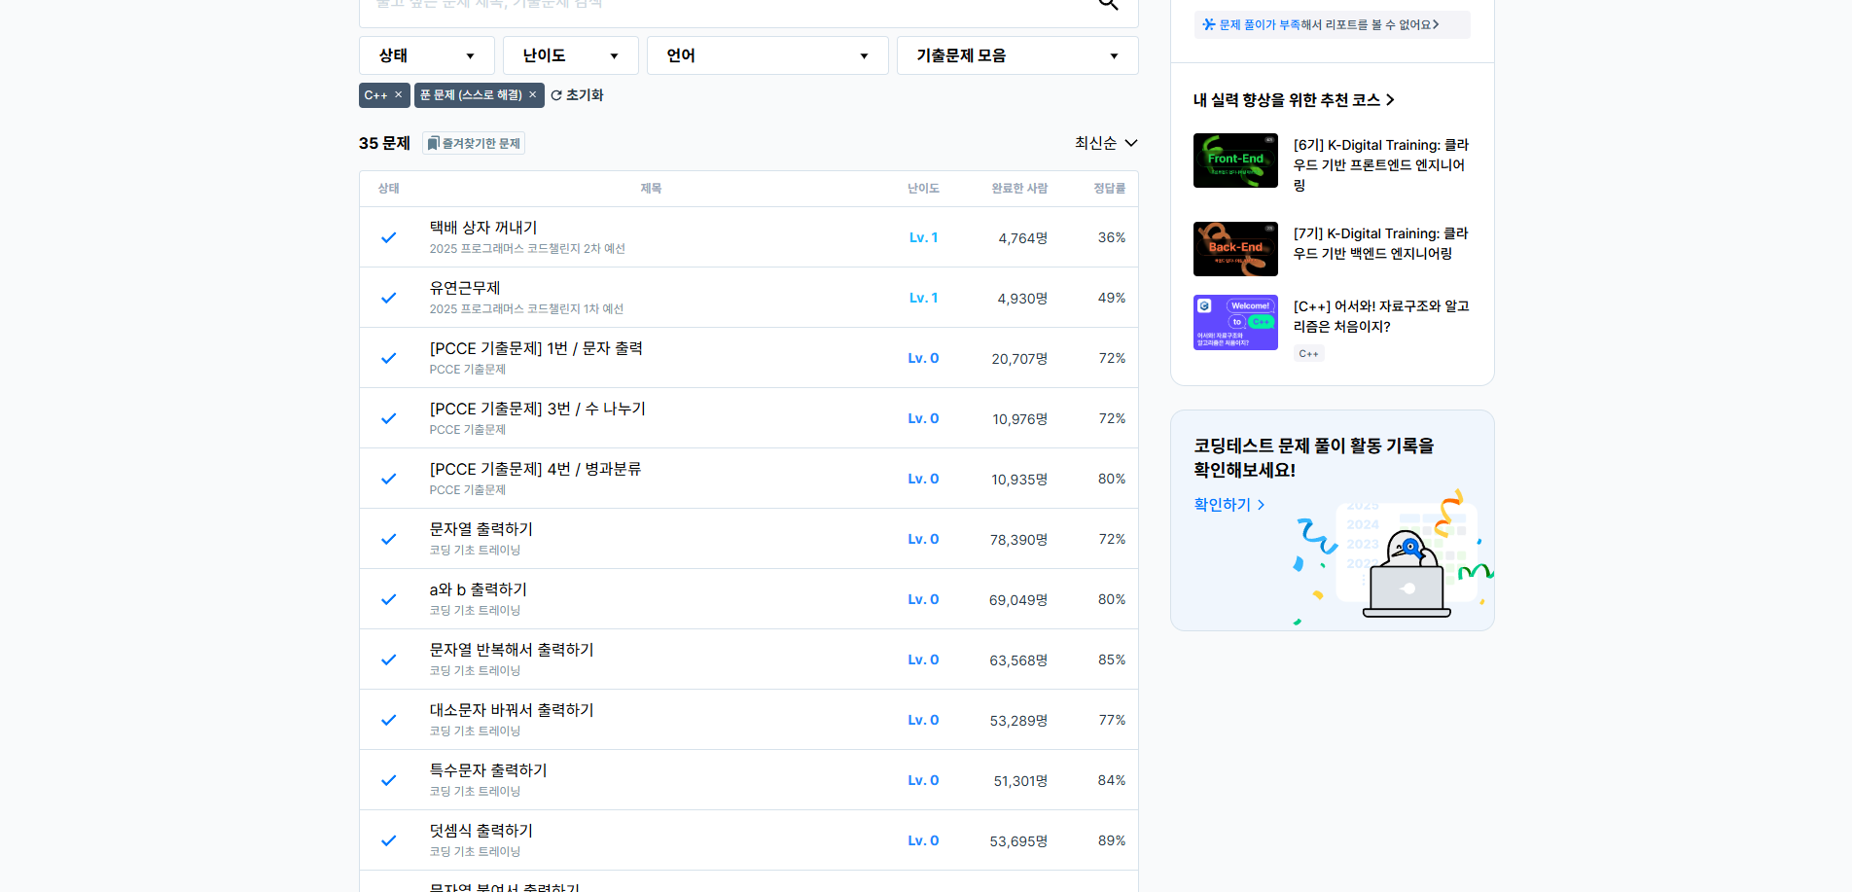The width and height of the screenshot is (1852, 892).
Task: Remove the C++ filter tag
Action: [398, 95]
